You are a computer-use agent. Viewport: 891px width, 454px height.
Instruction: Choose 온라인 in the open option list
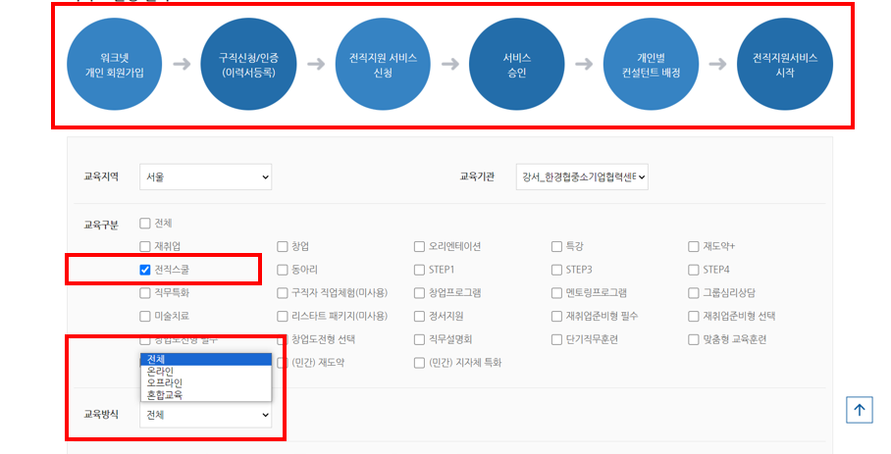click(206, 372)
